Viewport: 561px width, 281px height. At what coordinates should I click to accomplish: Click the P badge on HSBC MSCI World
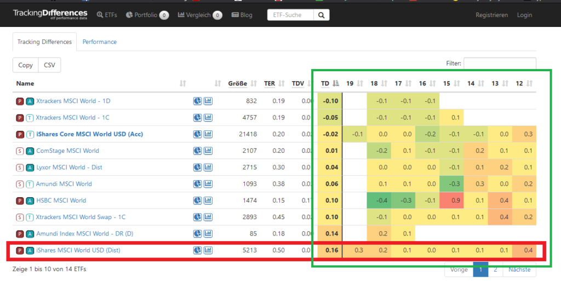(20, 200)
